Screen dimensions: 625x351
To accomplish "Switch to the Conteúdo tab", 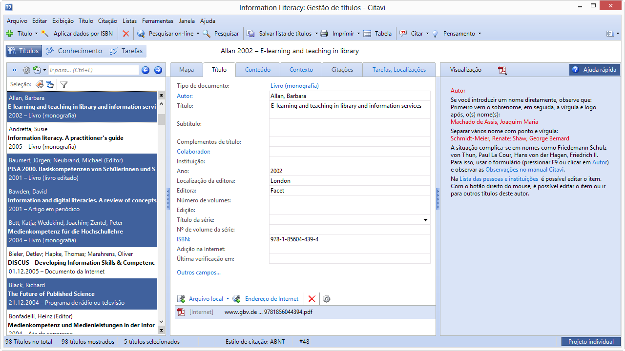I will [258, 70].
